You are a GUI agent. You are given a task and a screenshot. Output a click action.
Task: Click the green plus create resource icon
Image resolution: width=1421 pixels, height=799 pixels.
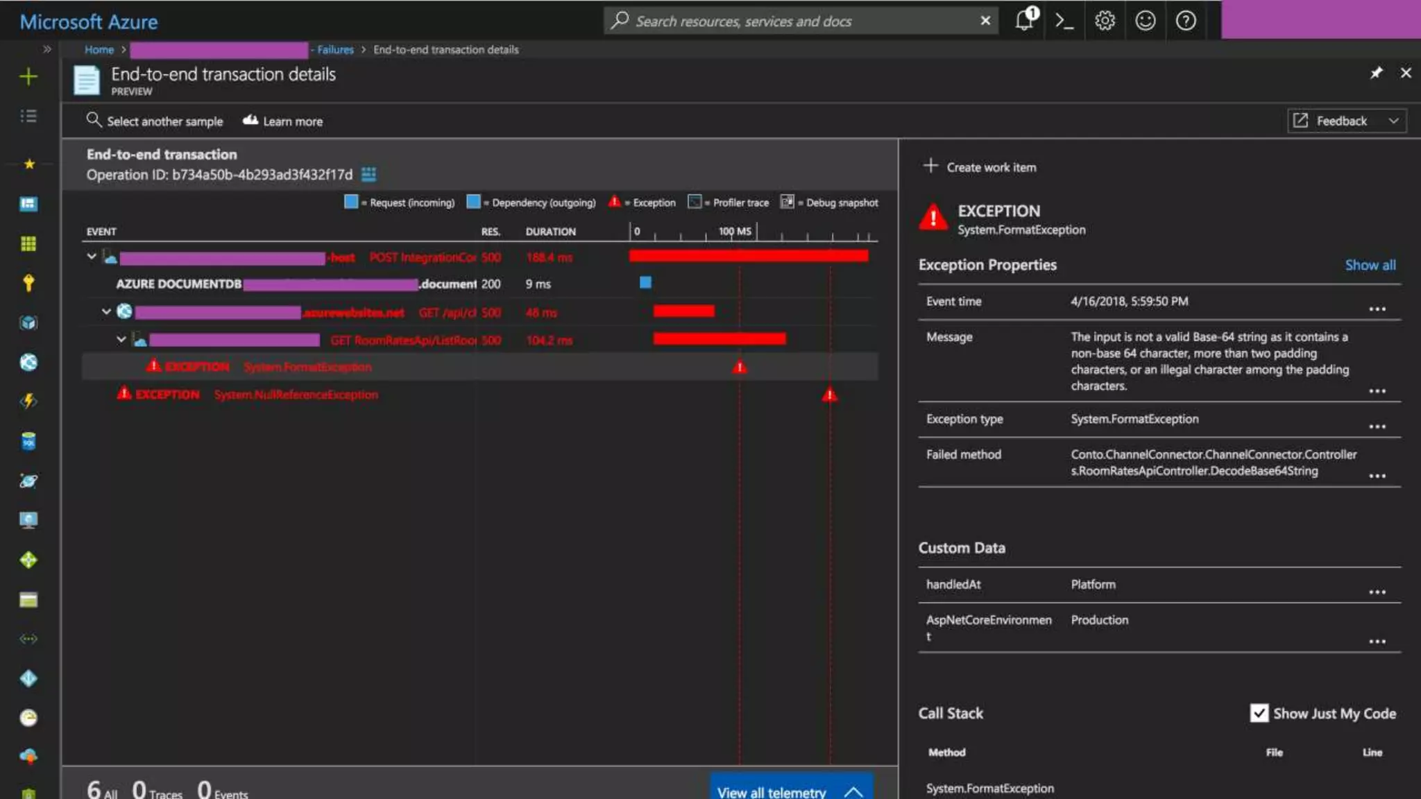pos(28,76)
